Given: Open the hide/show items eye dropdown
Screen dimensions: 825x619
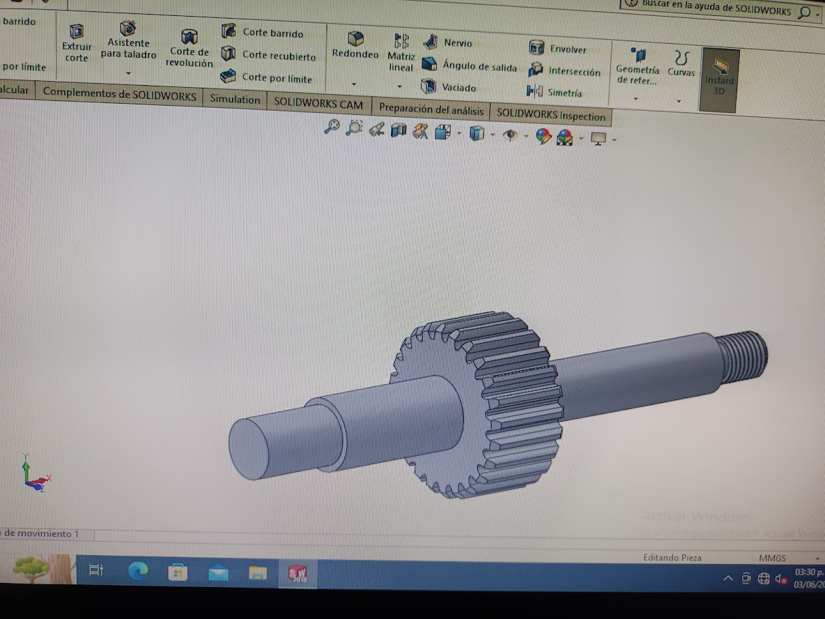Looking at the screenshot, I should pos(526,136).
